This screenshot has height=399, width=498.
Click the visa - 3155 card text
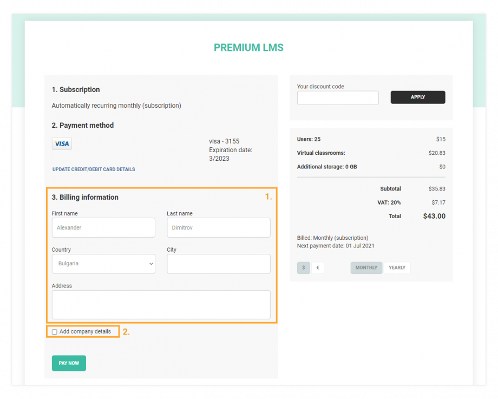224,141
